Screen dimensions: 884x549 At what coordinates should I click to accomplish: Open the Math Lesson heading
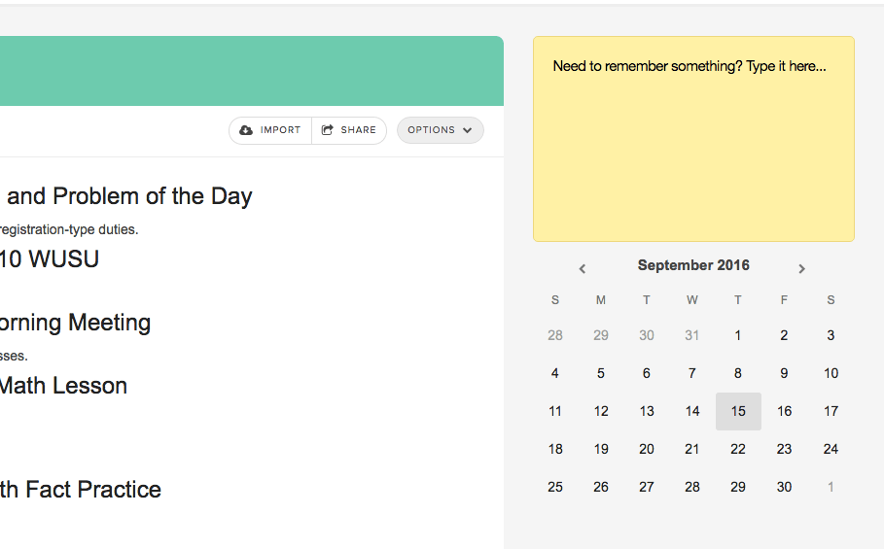[x=63, y=386]
